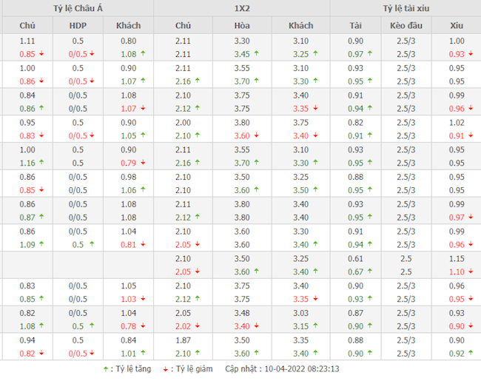Click the 'Hòa' column header

(x=242, y=25)
